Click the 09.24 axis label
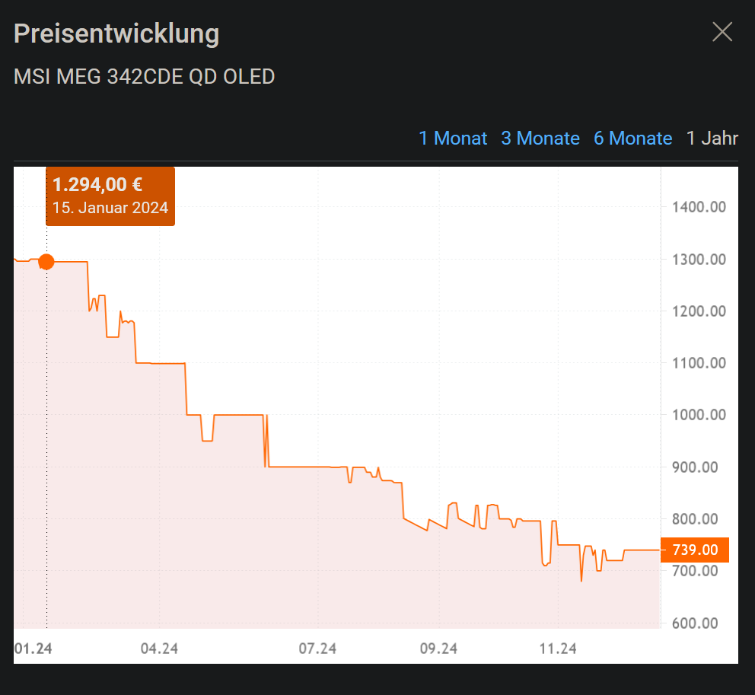 tap(438, 649)
